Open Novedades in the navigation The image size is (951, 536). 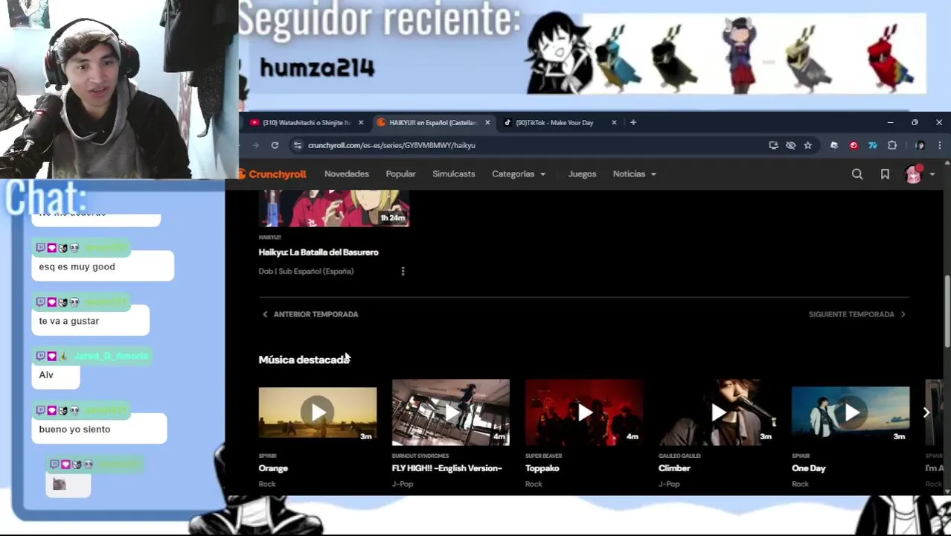point(347,174)
